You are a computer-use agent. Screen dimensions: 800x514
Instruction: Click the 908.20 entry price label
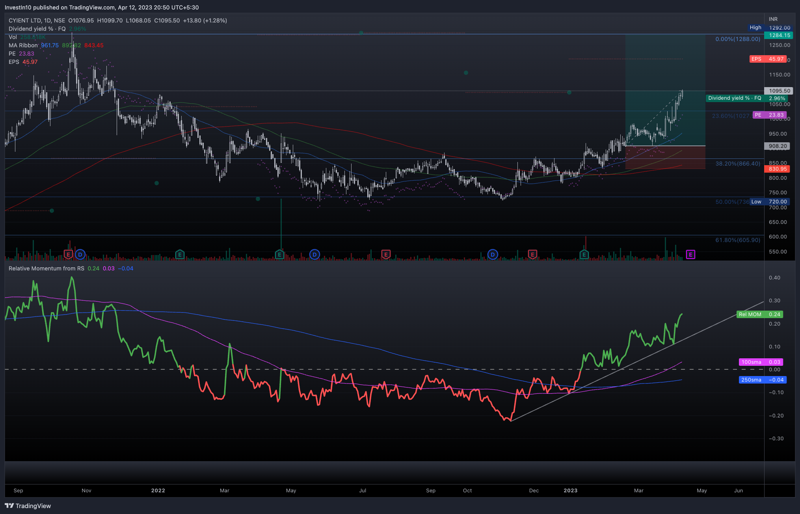tap(777, 146)
